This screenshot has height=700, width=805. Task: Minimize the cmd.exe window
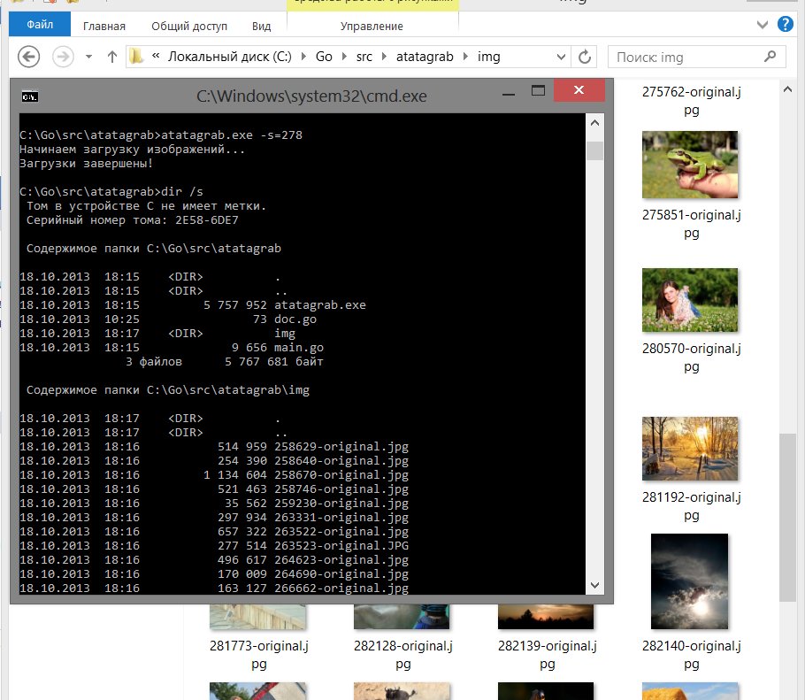pyautogui.click(x=509, y=93)
